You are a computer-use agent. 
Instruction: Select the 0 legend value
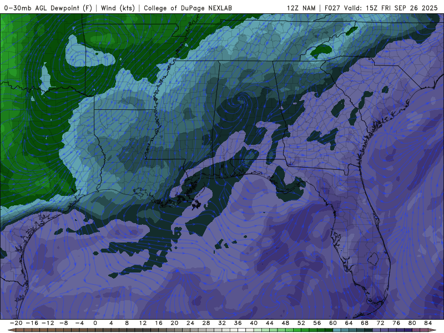click(x=95, y=323)
